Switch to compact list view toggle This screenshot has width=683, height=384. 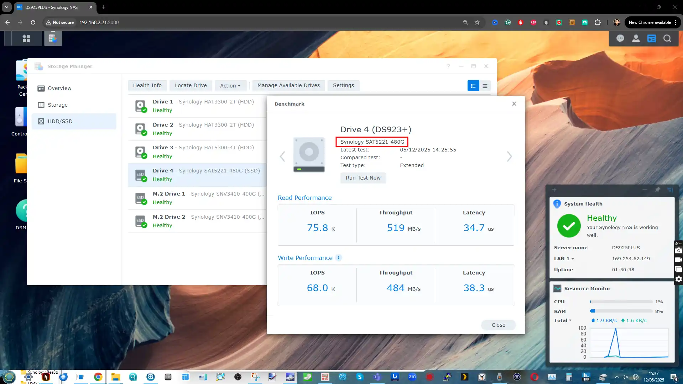(x=485, y=86)
